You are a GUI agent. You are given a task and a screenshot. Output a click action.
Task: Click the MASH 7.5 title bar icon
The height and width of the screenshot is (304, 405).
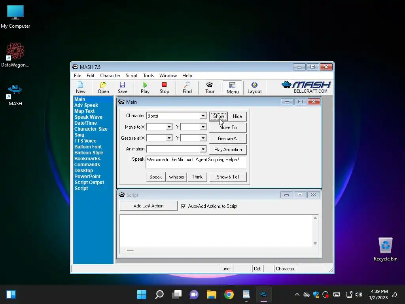pyautogui.click(x=75, y=67)
